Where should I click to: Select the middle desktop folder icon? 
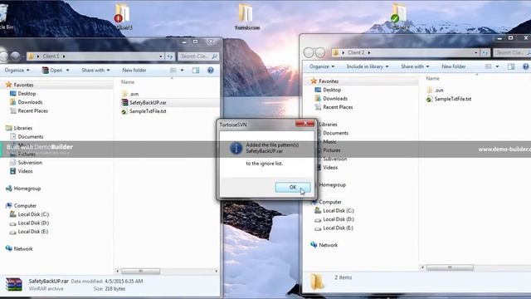(246, 17)
